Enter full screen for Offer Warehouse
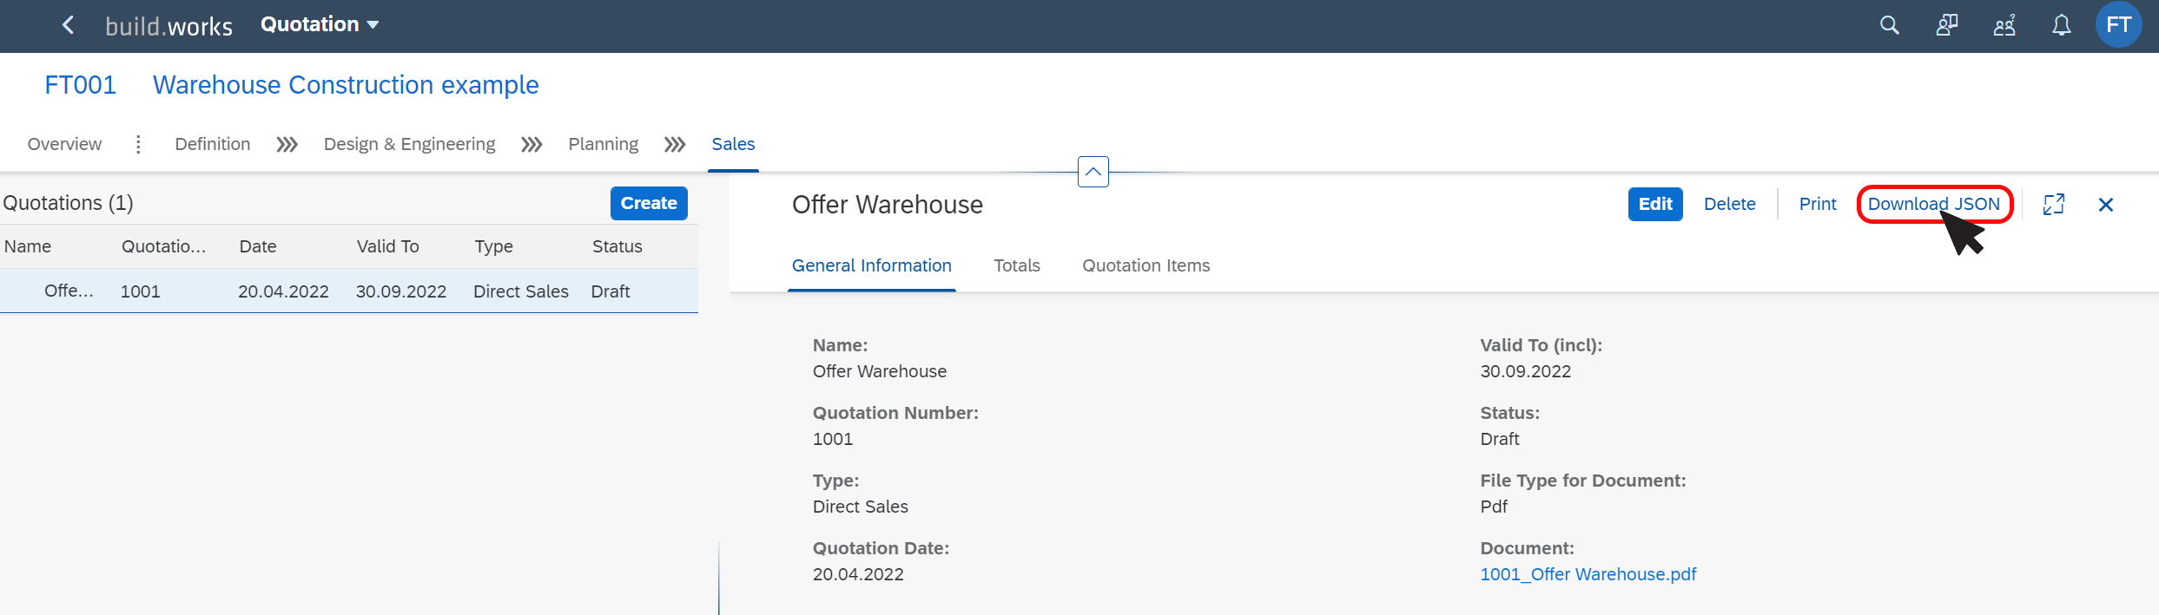Image resolution: width=2159 pixels, height=615 pixels. tap(2054, 204)
